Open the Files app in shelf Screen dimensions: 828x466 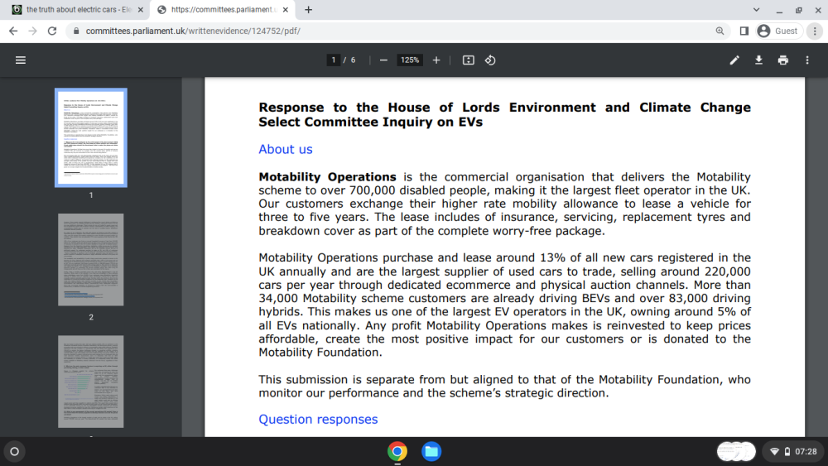(431, 451)
